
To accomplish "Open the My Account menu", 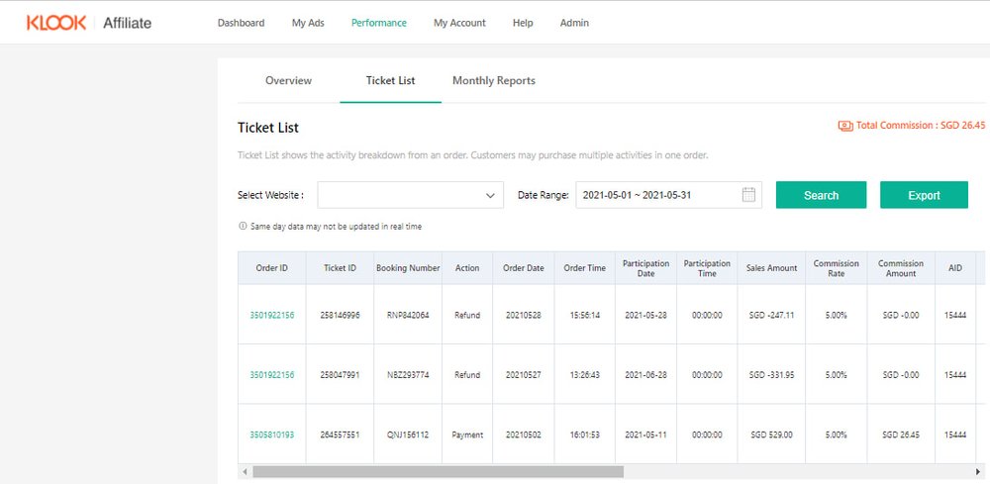I will pos(459,23).
